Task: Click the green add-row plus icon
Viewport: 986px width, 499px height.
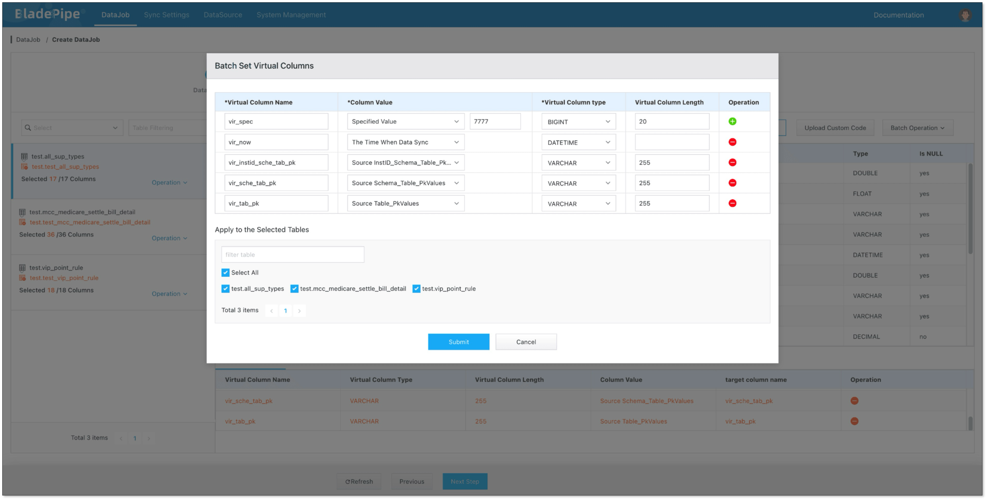Action: (x=732, y=121)
